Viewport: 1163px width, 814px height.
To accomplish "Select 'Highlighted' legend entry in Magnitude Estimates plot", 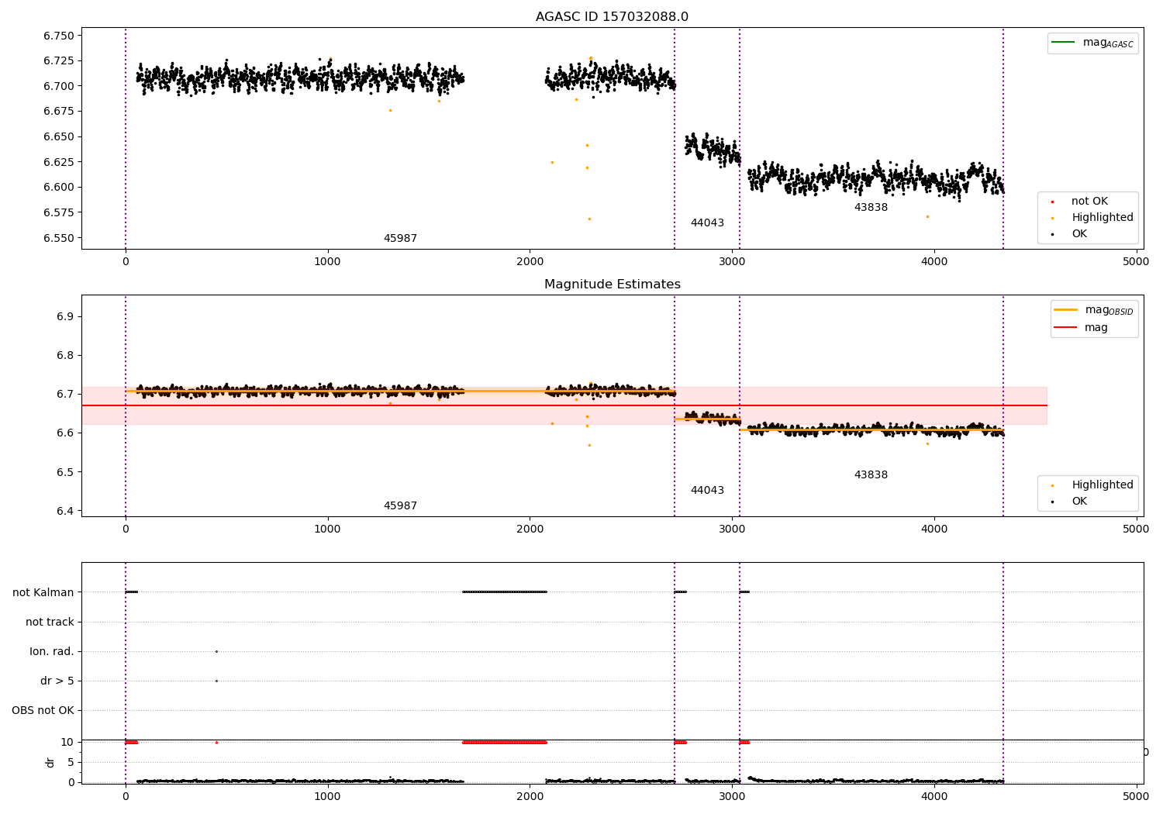I will pyautogui.click(x=1102, y=485).
